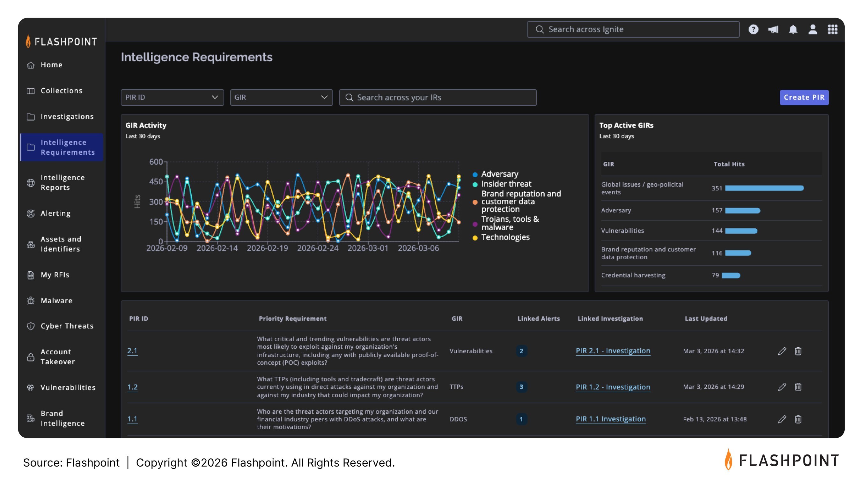Click the Create PIR button
Screen dimensions: 861x487
pos(804,97)
